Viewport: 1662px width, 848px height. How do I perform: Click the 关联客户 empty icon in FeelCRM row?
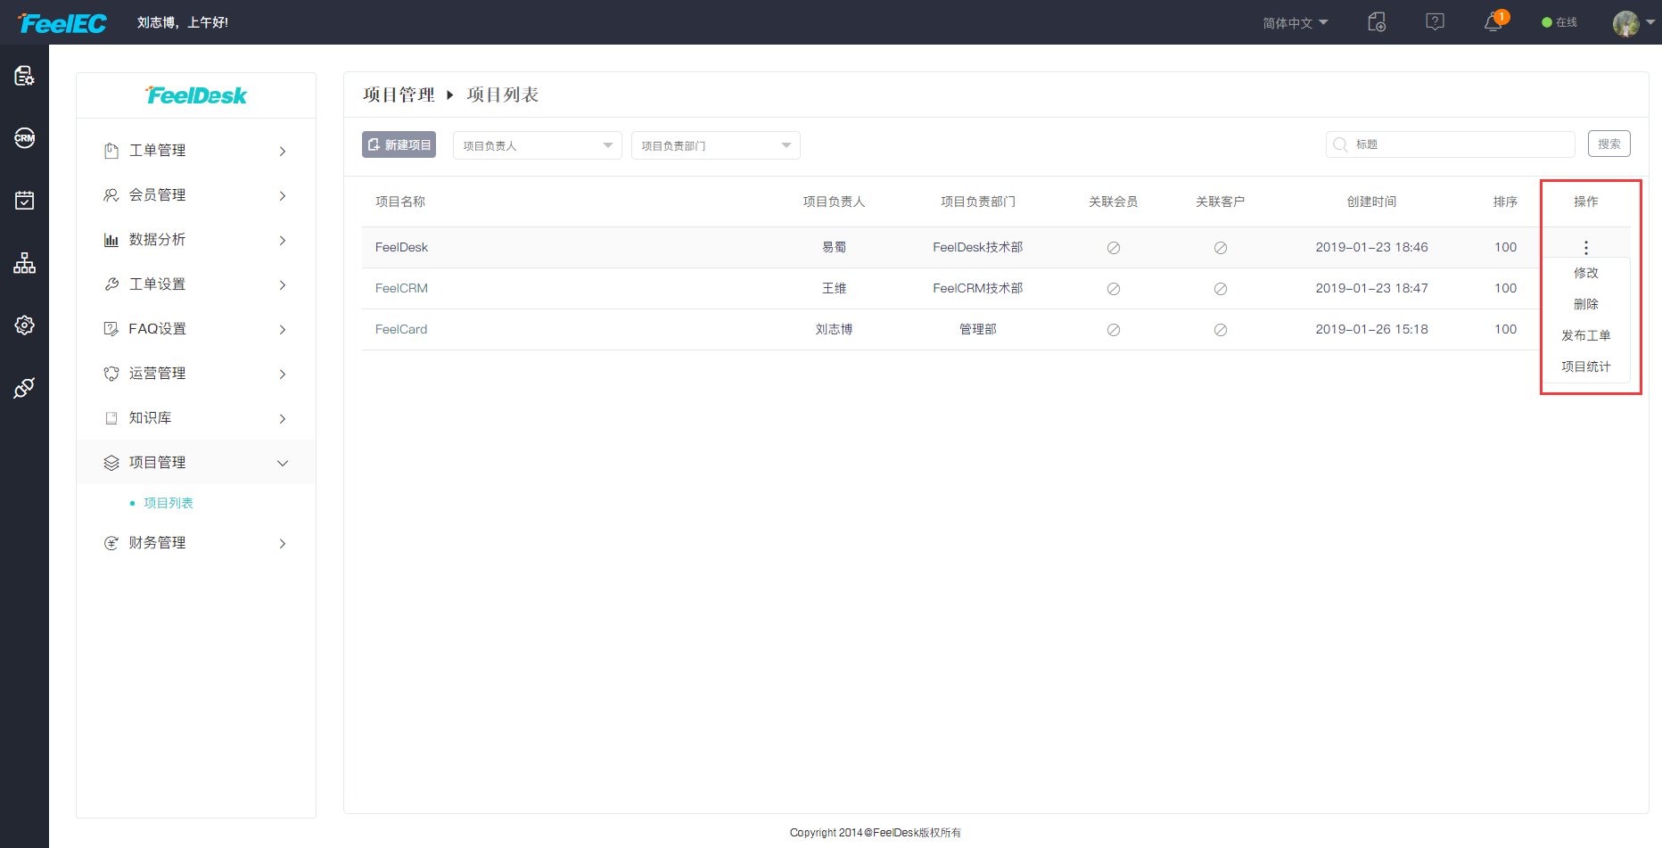(1221, 289)
